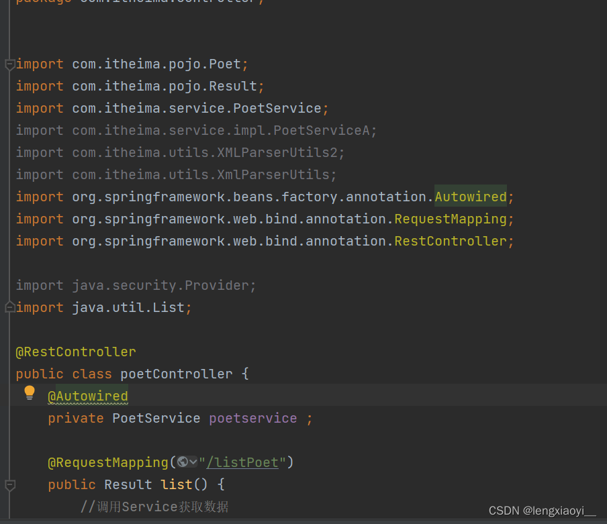Click the yellow lightbulb quick-fix icon
Viewport: 607px width, 524px height.
30,393
